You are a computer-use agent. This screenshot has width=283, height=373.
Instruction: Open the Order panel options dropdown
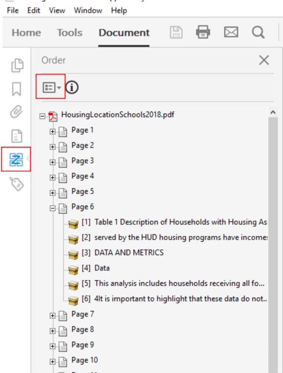(50, 87)
